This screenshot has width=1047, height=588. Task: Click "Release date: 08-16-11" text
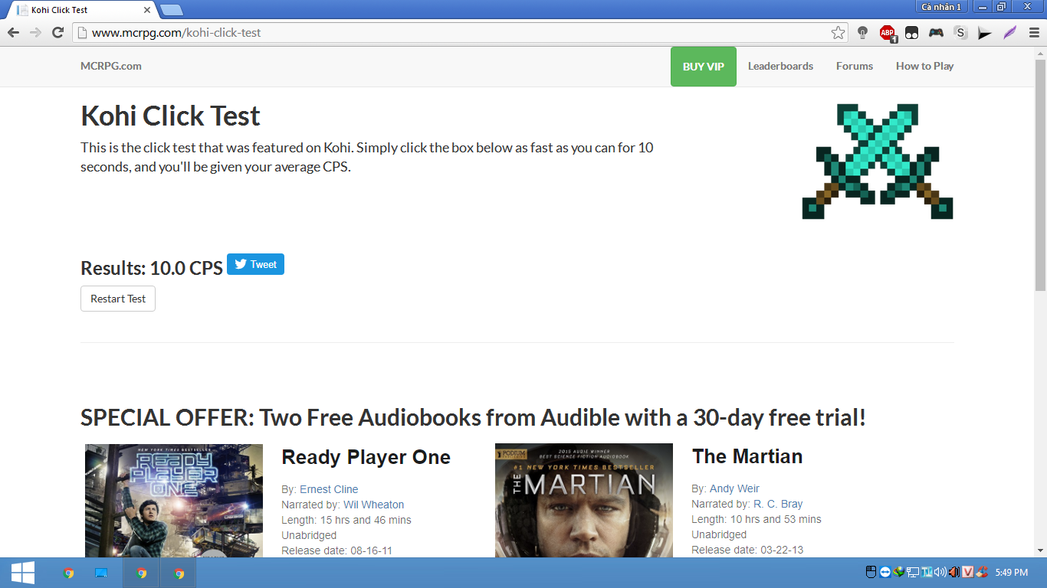click(x=337, y=550)
